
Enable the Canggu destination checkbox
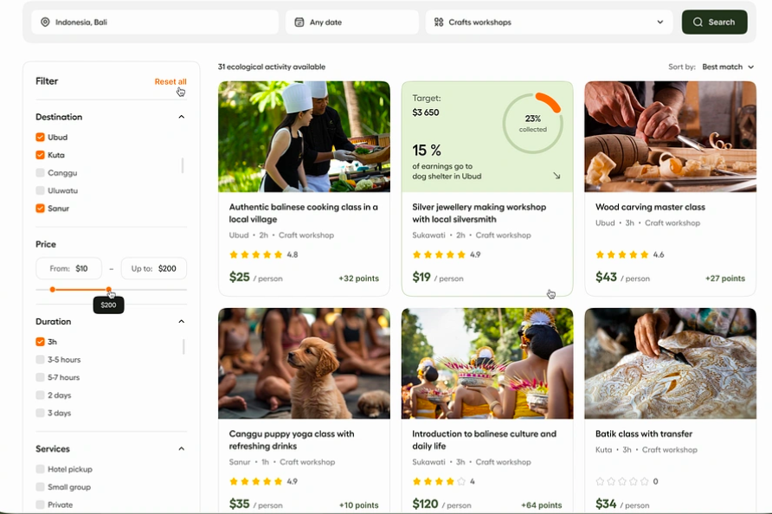(40, 173)
